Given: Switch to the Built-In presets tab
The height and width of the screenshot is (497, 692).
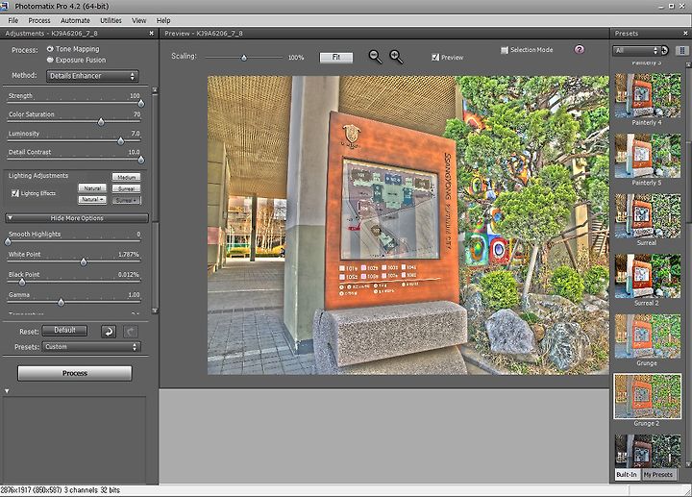Looking at the screenshot, I should pyautogui.click(x=627, y=475).
